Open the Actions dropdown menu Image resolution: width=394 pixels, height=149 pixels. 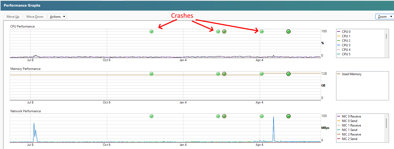point(57,17)
